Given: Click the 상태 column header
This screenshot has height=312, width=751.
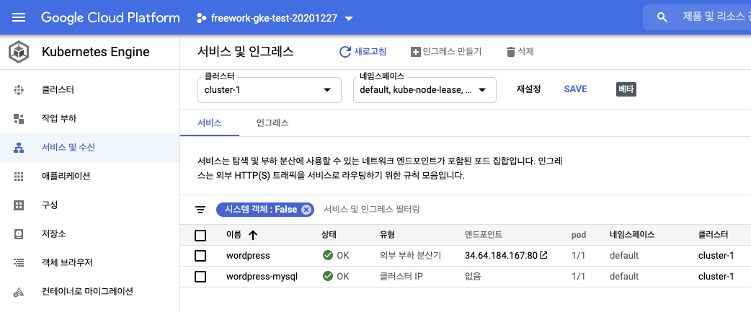Looking at the screenshot, I should coord(329,235).
